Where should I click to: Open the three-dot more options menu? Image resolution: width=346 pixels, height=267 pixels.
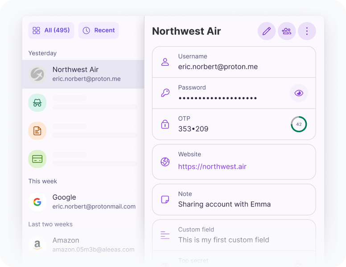pyautogui.click(x=307, y=31)
